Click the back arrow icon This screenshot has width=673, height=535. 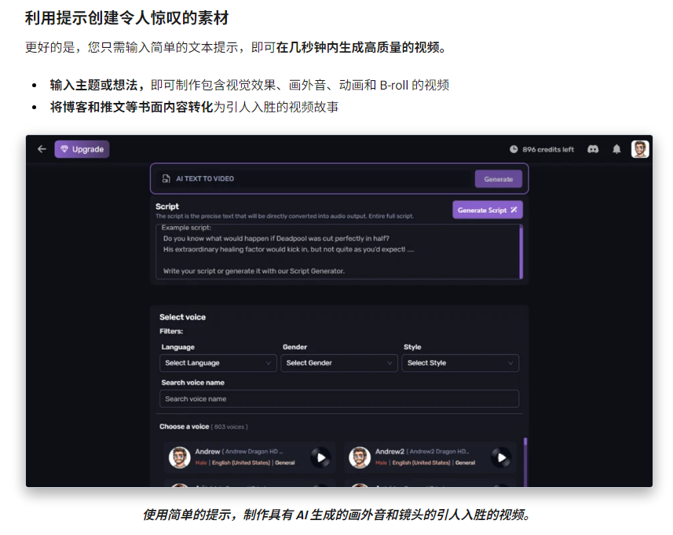coord(42,149)
